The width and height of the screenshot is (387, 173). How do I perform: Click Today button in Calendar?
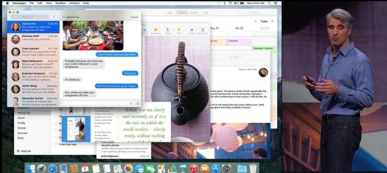click(x=264, y=21)
